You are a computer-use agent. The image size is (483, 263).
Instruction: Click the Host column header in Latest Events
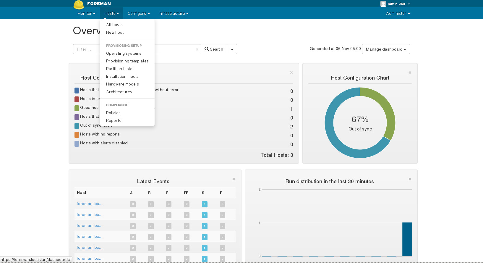pyautogui.click(x=82, y=193)
